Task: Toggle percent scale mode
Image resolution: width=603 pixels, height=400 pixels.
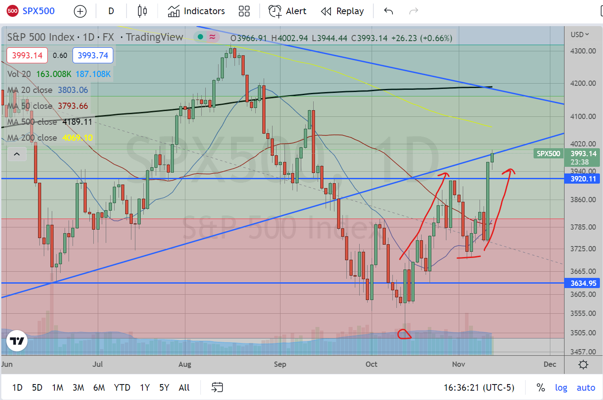Action: click(x=541, y=388)
